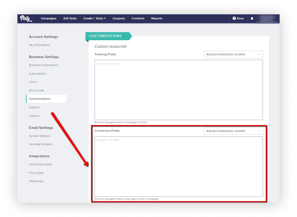Open the Coupons page

(119, 19)
